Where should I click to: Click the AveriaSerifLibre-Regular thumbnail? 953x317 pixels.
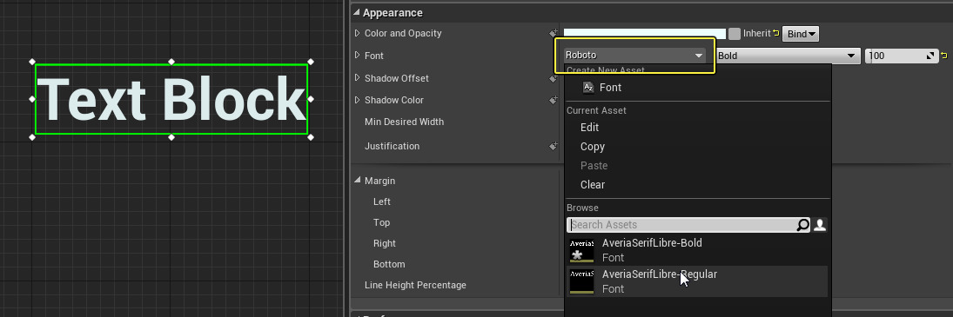[x=581, y=282]
